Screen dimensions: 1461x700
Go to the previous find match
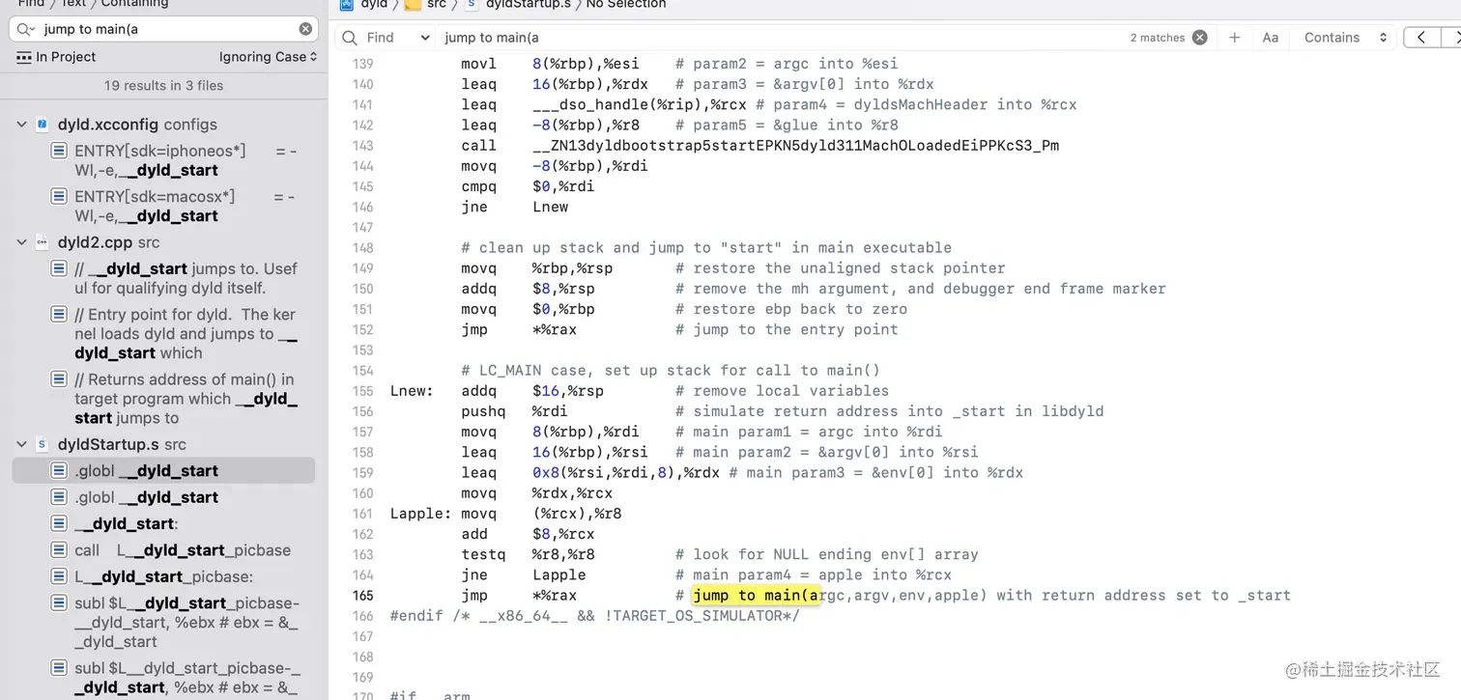[1421, 38]
